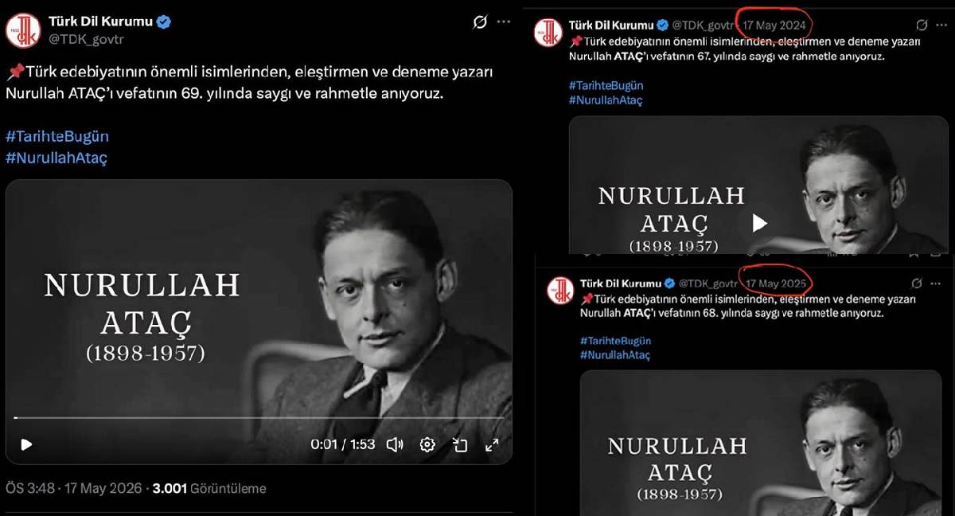Play the video in the 17 May 2024 tweet
Image resolution: width=955 pixels, height=516 pixels.
pos(759,223)
